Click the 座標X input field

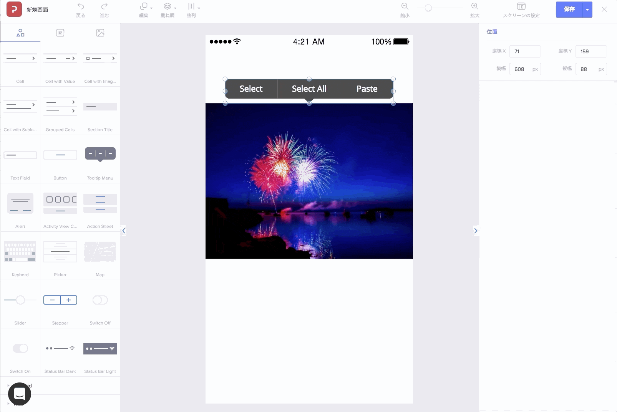click(525, 51)
